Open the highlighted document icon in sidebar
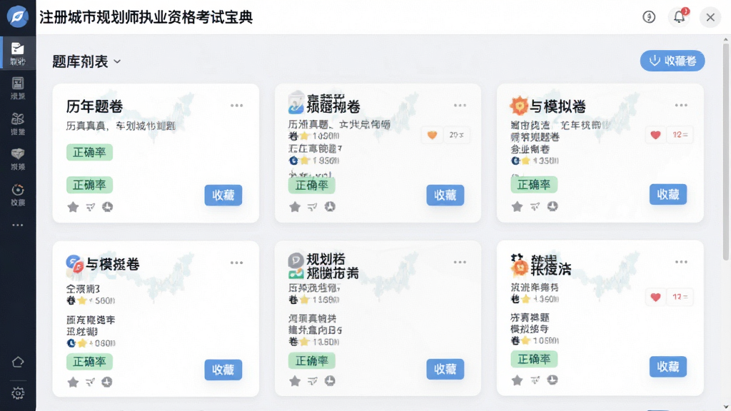The image size is (731, 411). click(18, 49)
